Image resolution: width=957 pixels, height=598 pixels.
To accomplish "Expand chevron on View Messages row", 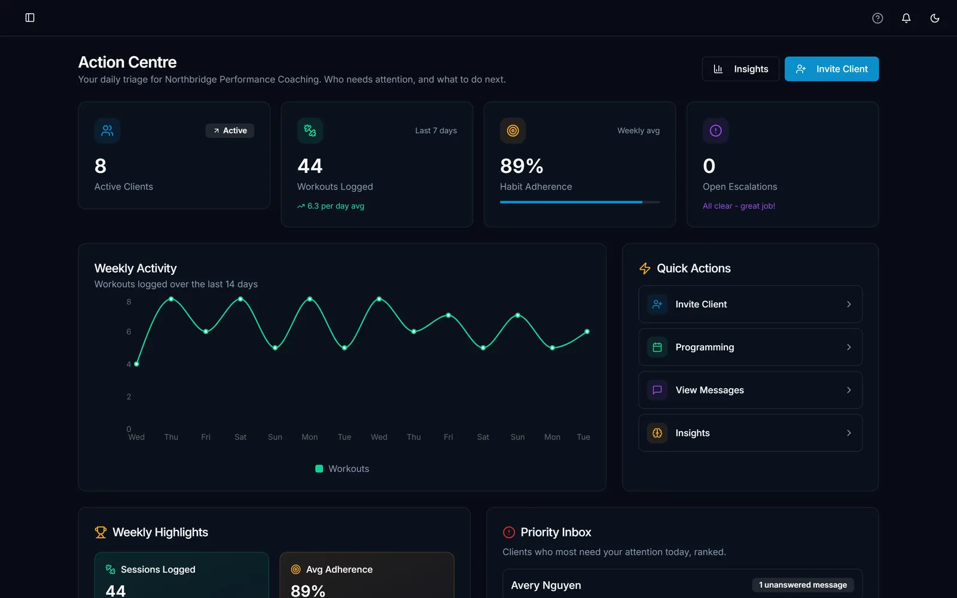I will pyautogui.click(x=849, y=390).
